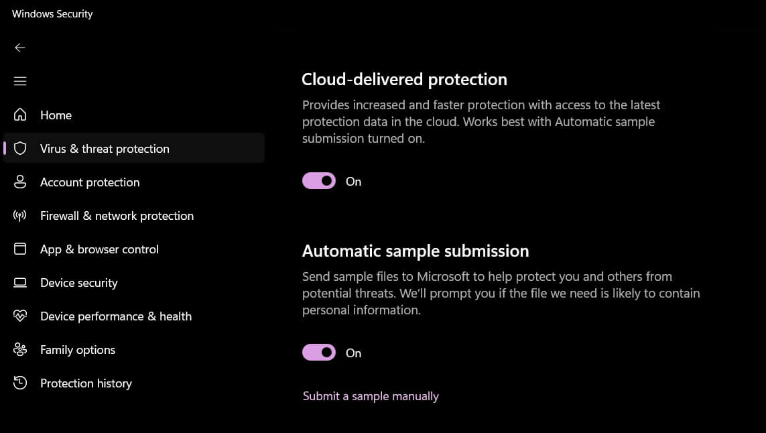
Task: Toggle the switch under Cloud-delivered protection heading
Action: pos(318,180)
